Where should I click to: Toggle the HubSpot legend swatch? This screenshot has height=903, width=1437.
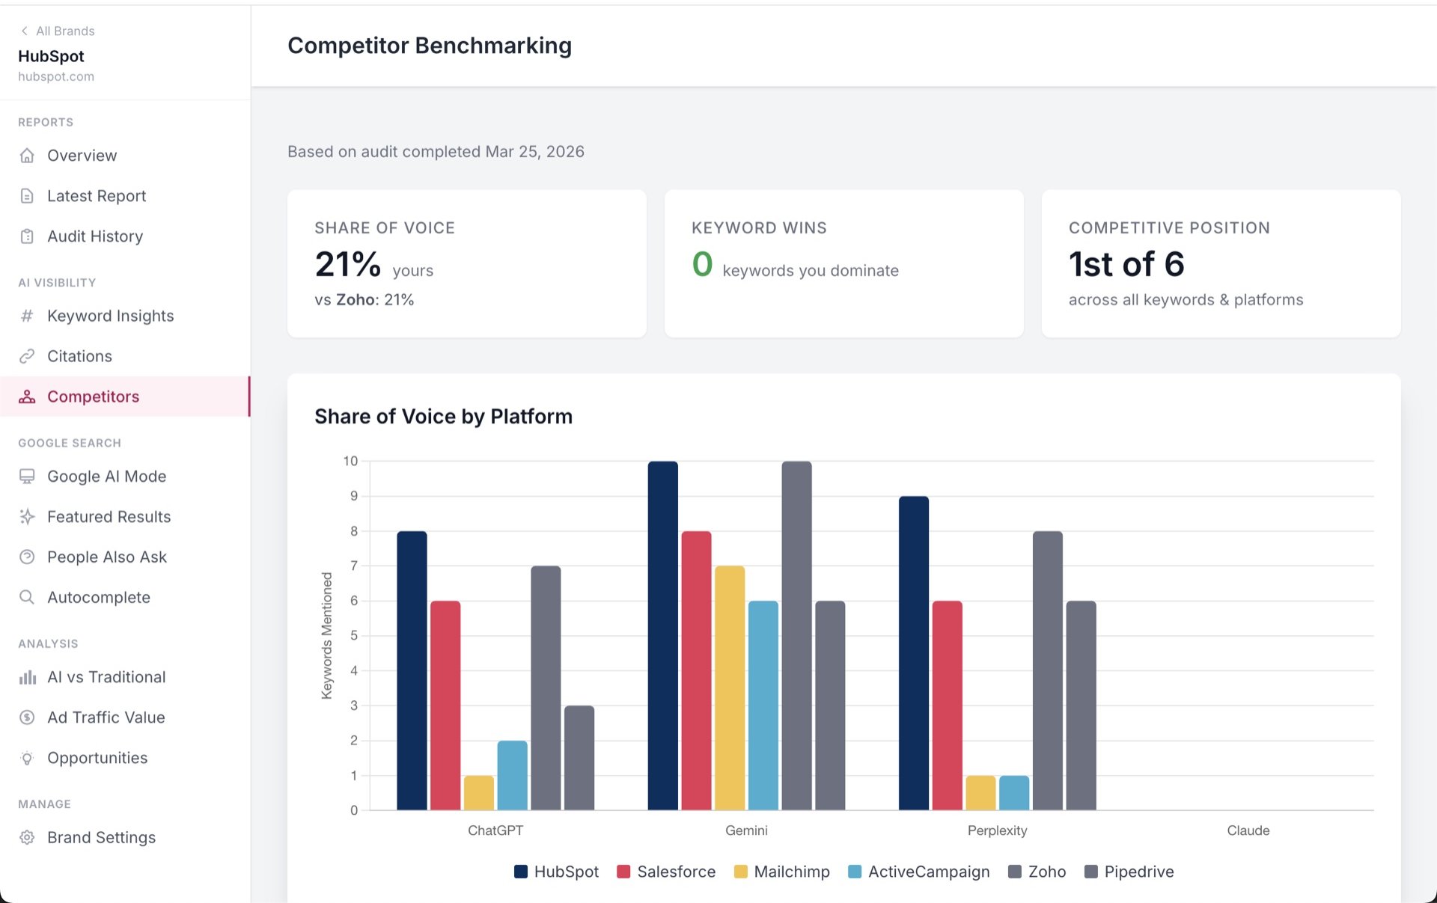(521, 872)
